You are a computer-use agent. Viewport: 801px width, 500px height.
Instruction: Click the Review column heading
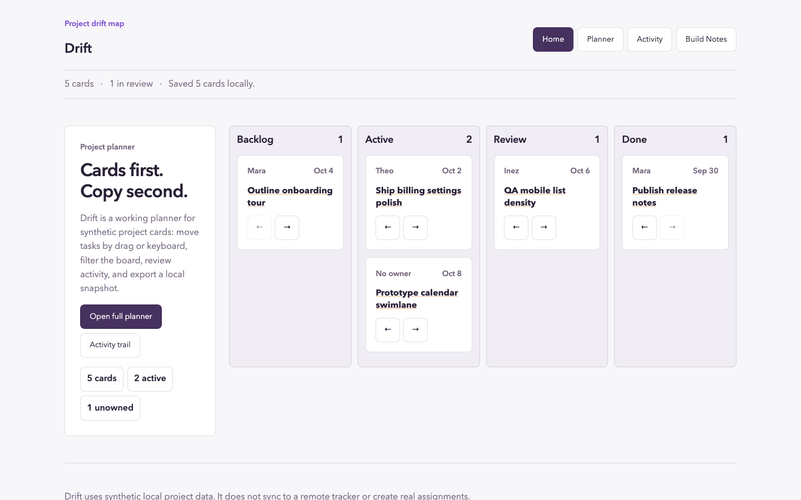click(510, 139)
